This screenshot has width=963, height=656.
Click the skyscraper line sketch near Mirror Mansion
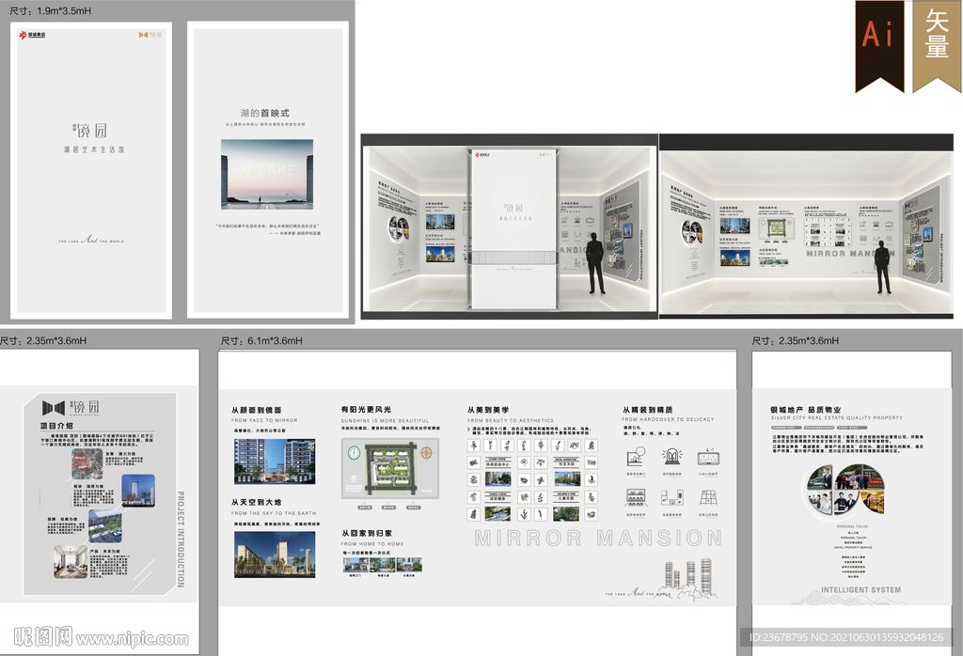click(x=689, y=578)
